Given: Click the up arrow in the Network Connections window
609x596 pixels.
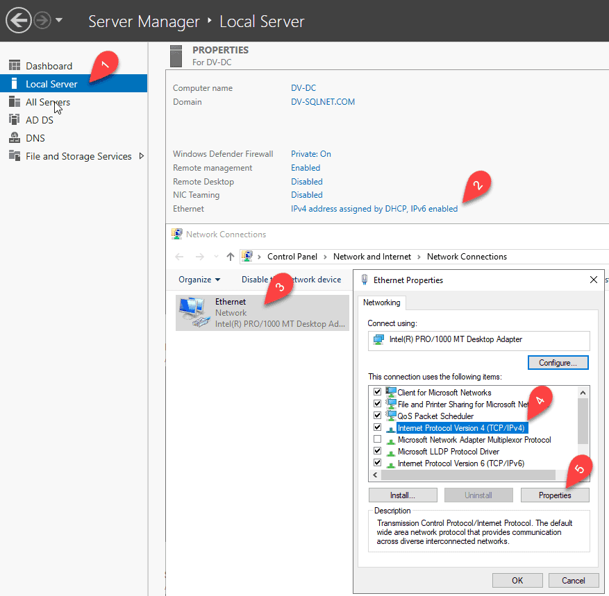Looking at the screenshot, I should click(x=231, y=256).
